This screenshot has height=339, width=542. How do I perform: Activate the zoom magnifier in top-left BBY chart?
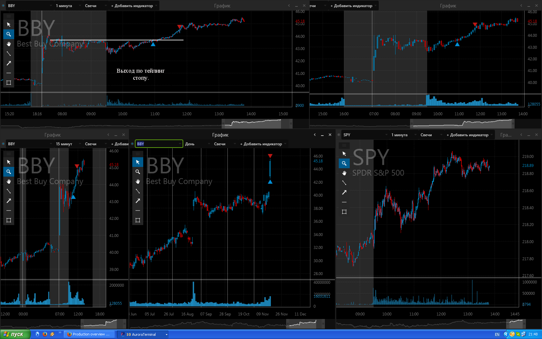[9, 34]
